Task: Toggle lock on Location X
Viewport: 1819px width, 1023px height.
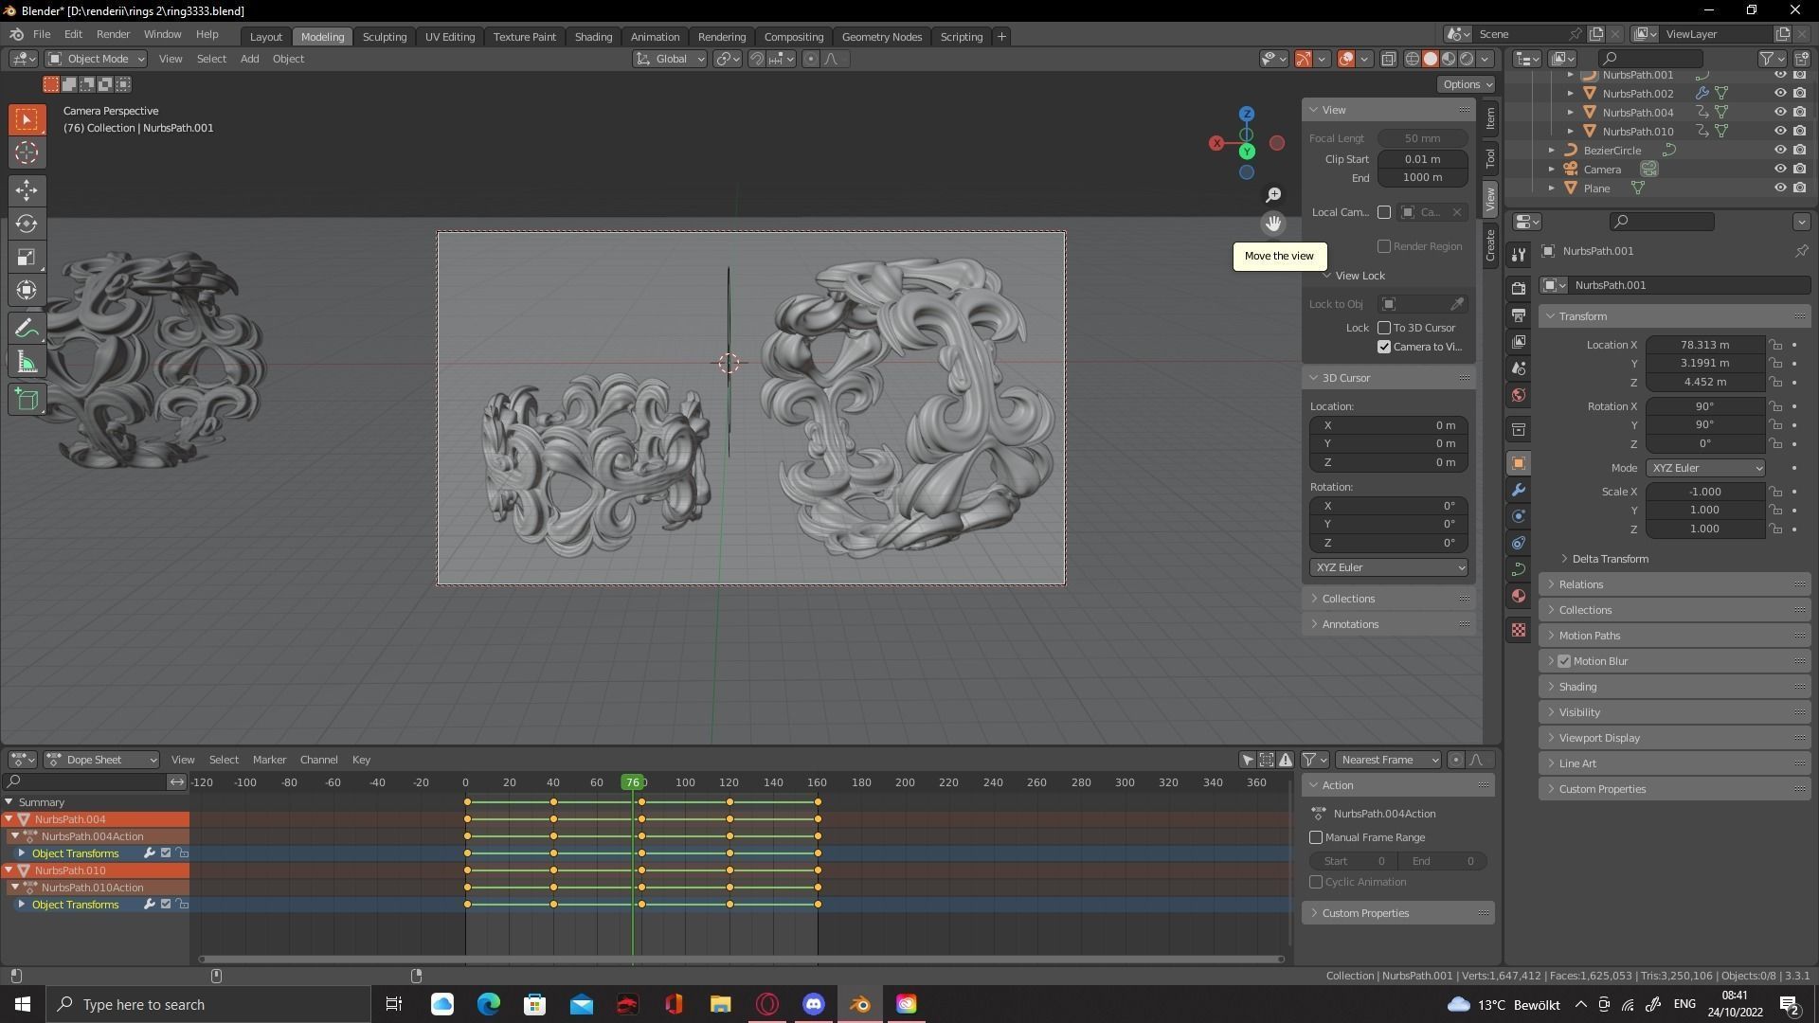Action: point(1776,345)
